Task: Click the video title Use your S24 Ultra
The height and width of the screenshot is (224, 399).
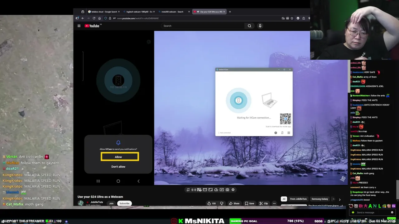Action: point(100,197)
